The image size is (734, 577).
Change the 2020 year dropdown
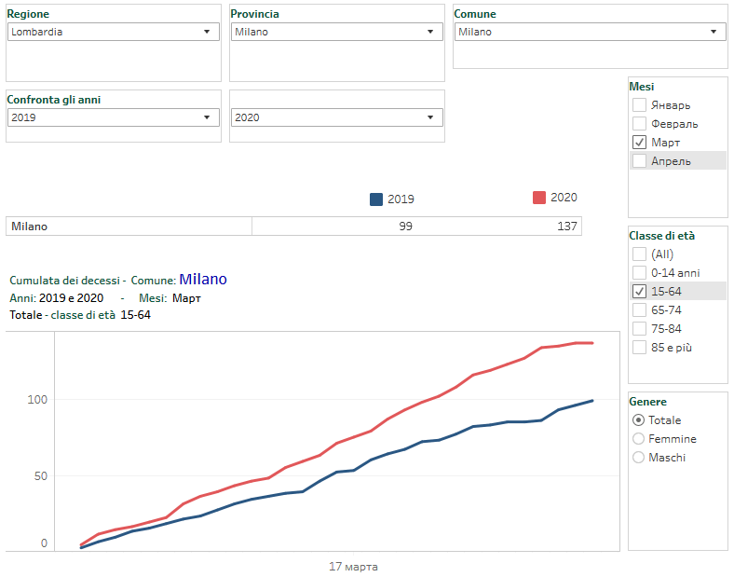[x=335, y=117]
